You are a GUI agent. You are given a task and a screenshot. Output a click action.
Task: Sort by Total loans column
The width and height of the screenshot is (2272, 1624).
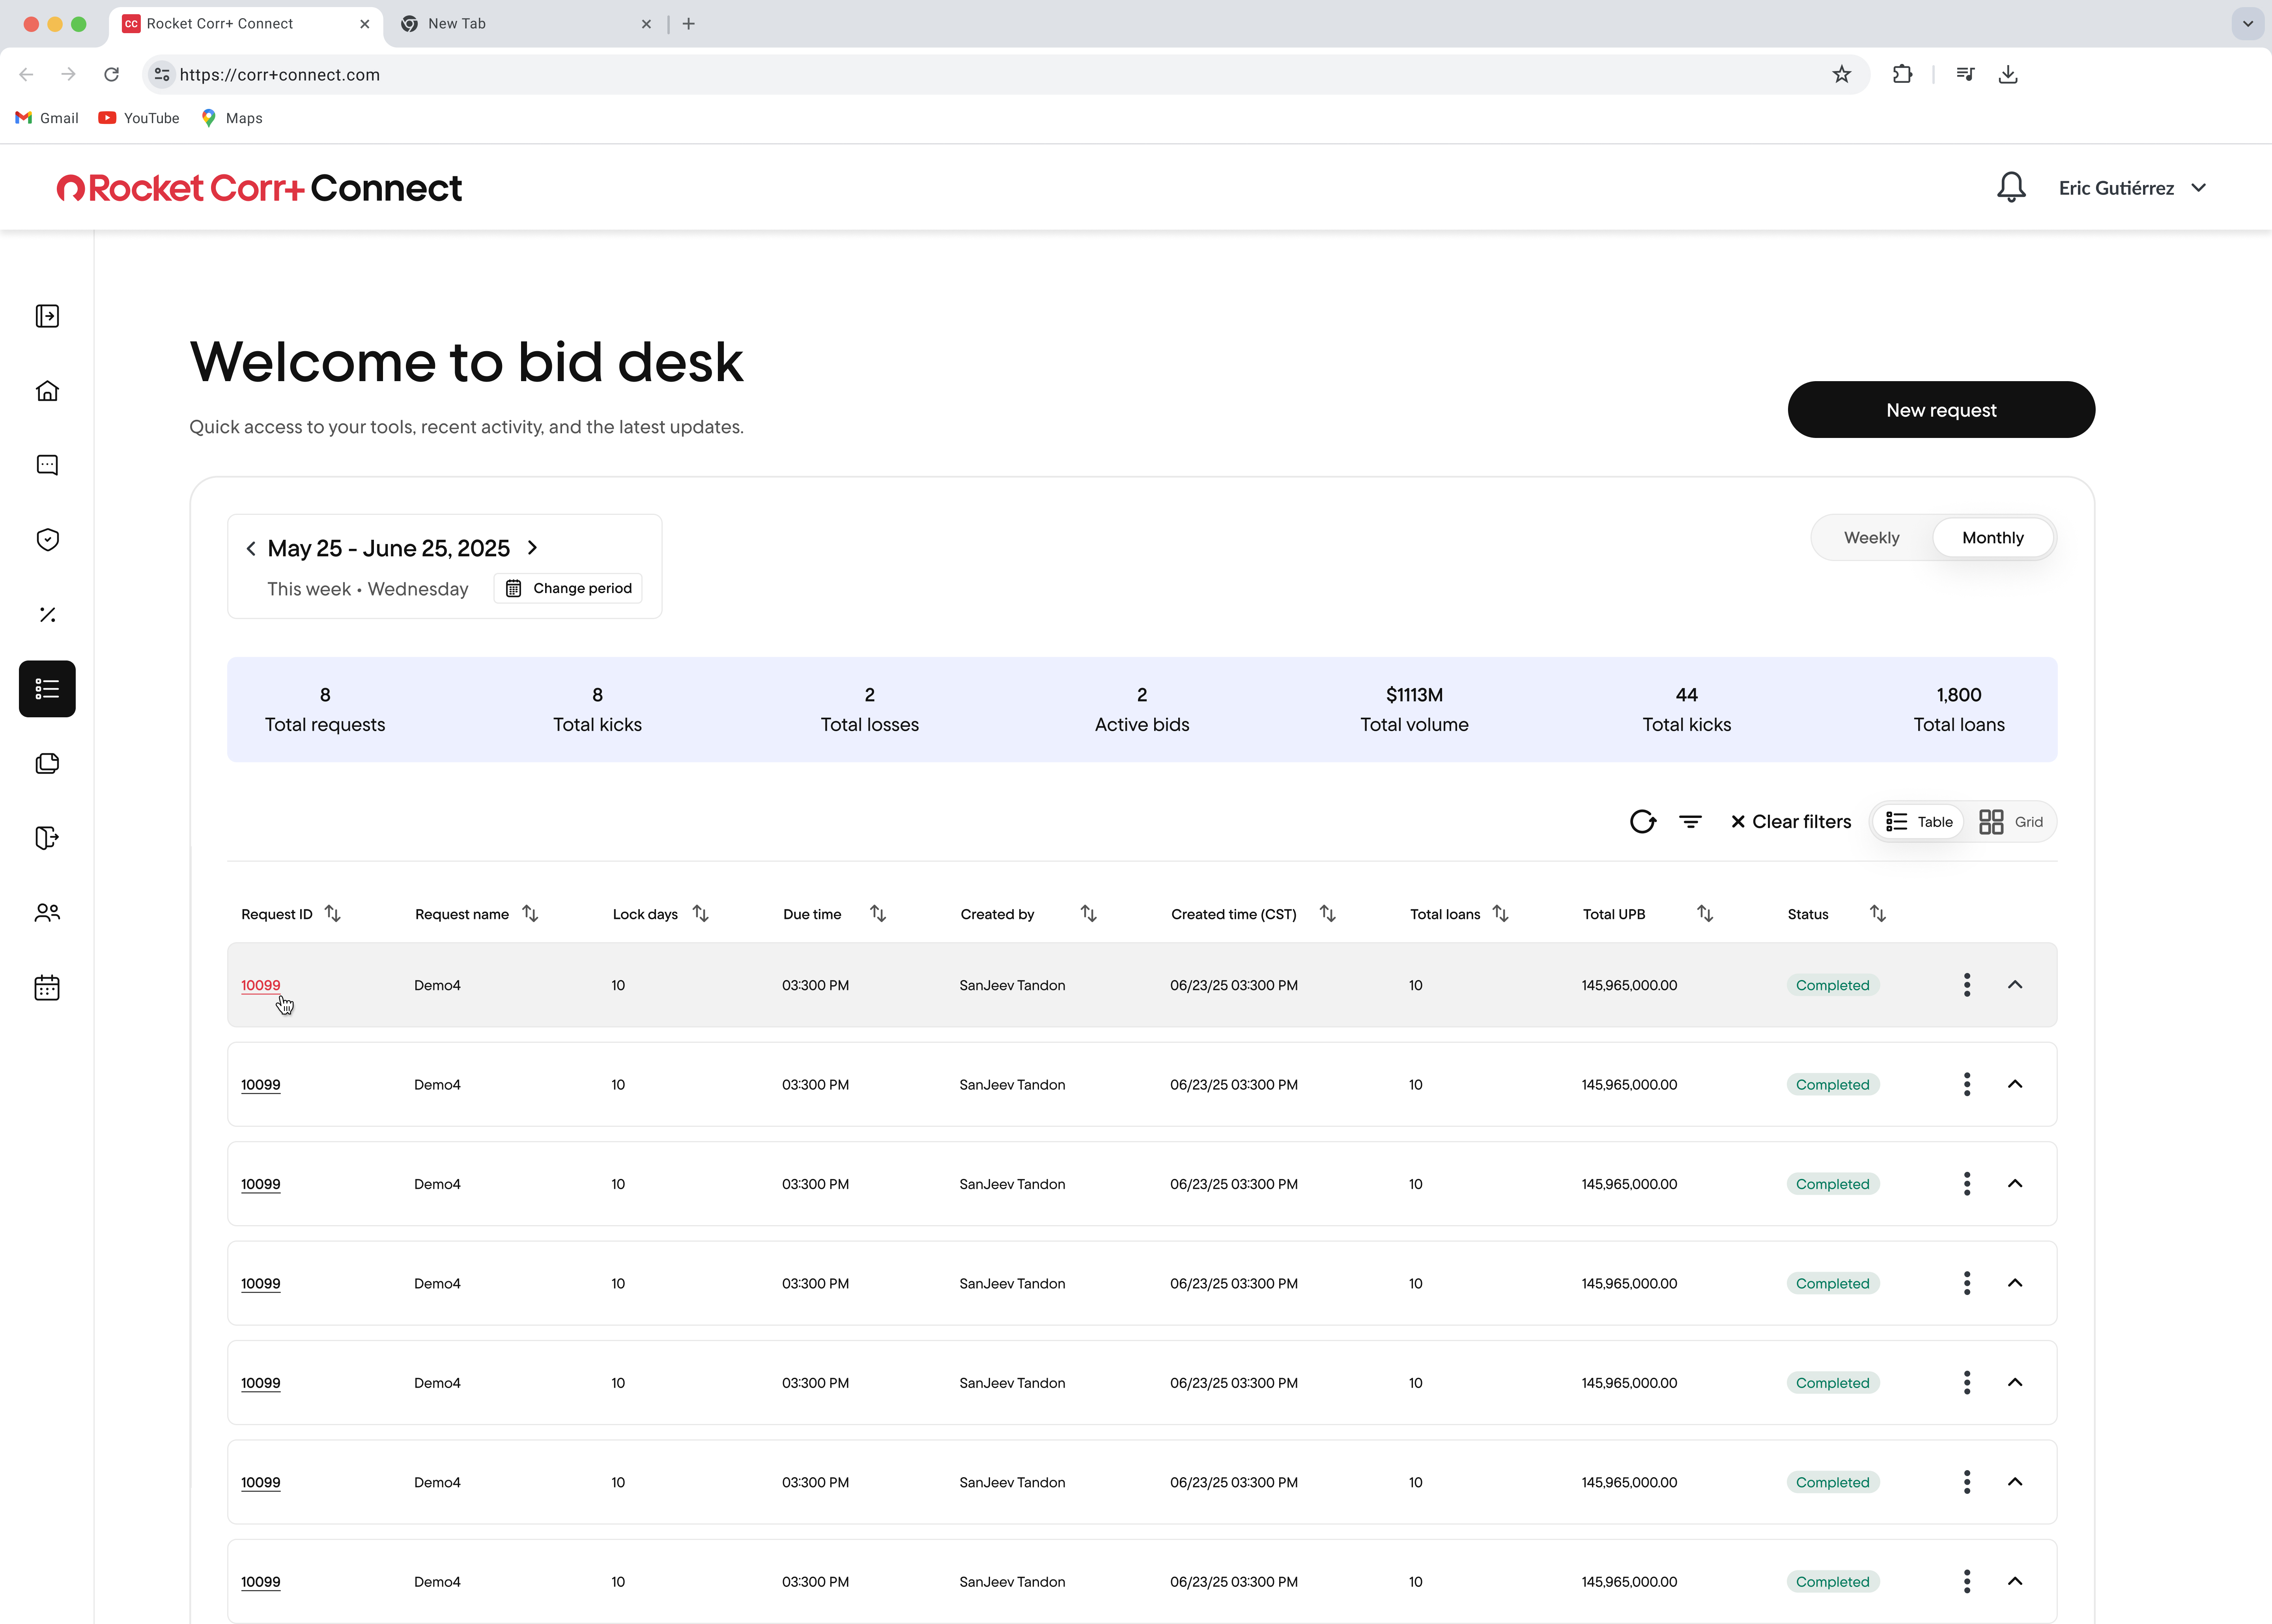[1500, 914]
